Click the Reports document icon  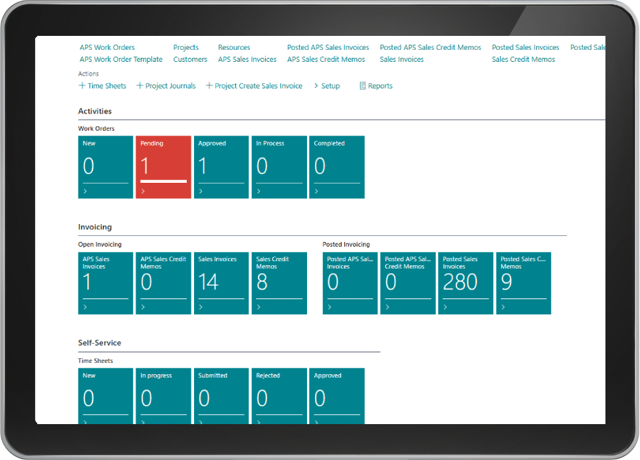tap(362, 86)
